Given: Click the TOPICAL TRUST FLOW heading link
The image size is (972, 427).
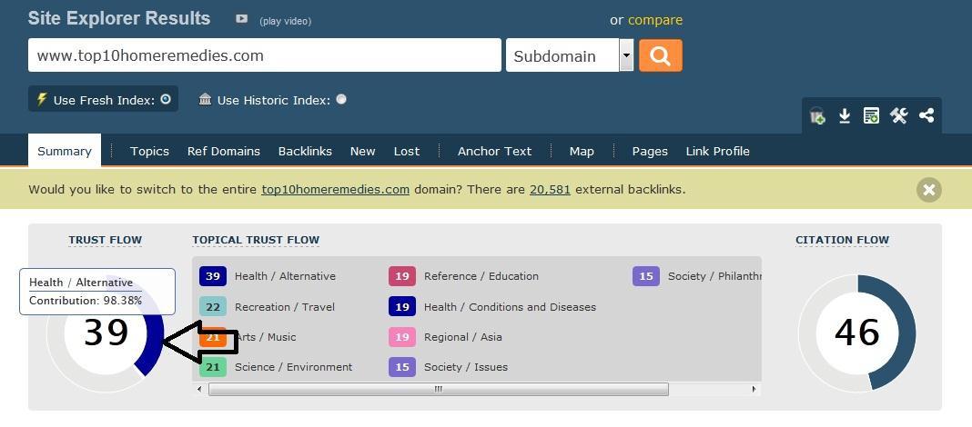Looking at the screenshot, I should (x=256, y=240).
